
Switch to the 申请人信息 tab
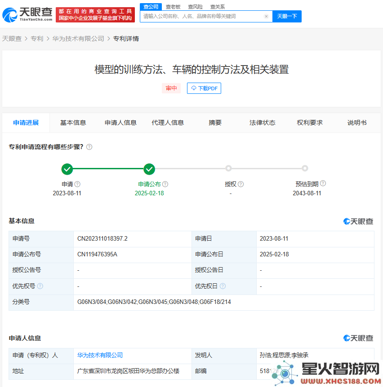pos(120,123)
